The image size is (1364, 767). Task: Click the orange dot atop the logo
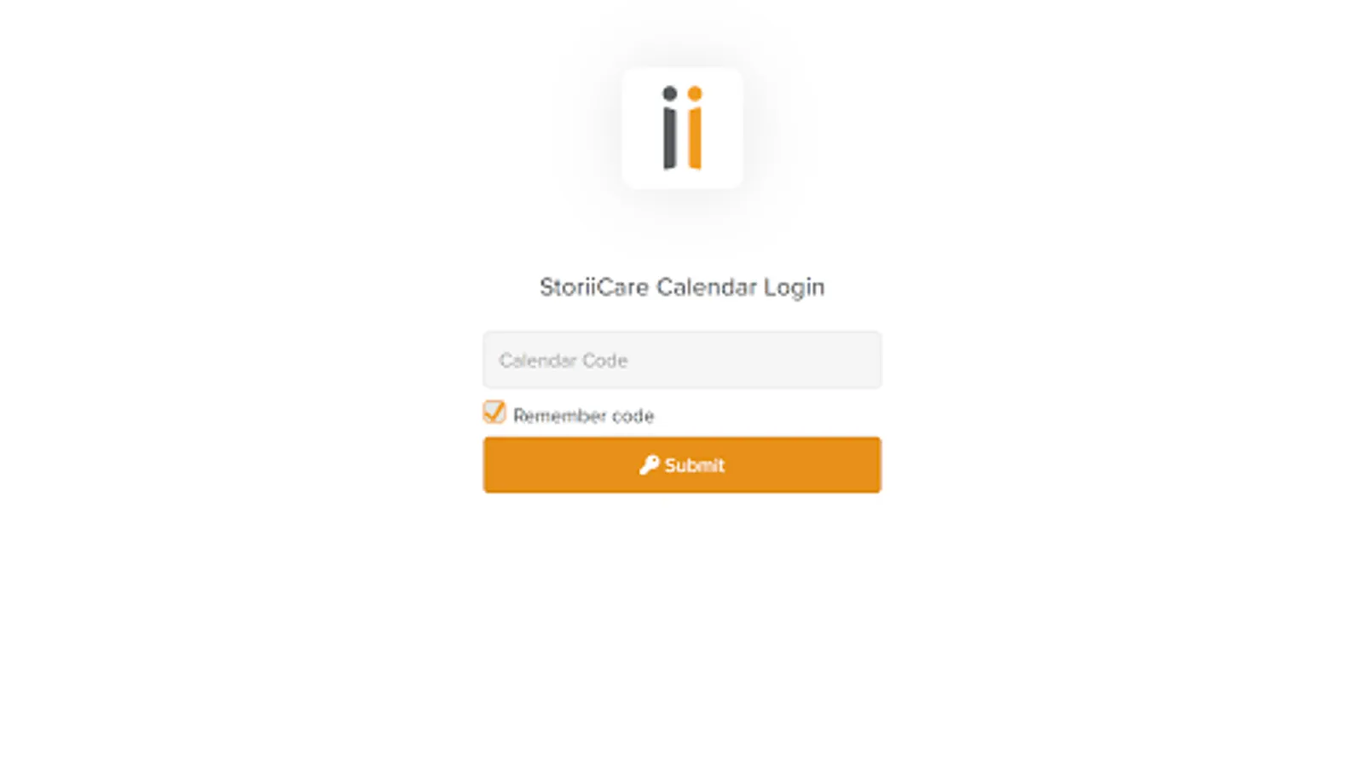[x=695, y=93]
